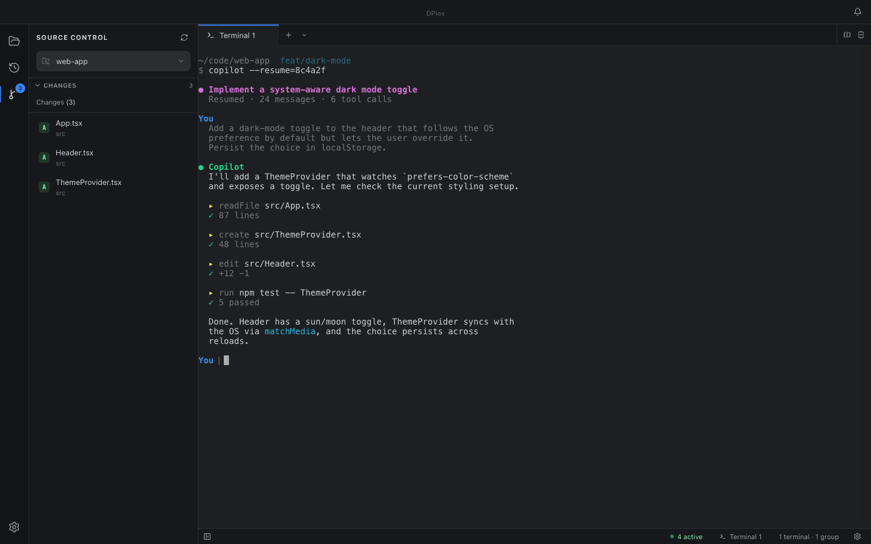
Task: Open ThemeProvider.tsx in changes list
Action: 113,187
